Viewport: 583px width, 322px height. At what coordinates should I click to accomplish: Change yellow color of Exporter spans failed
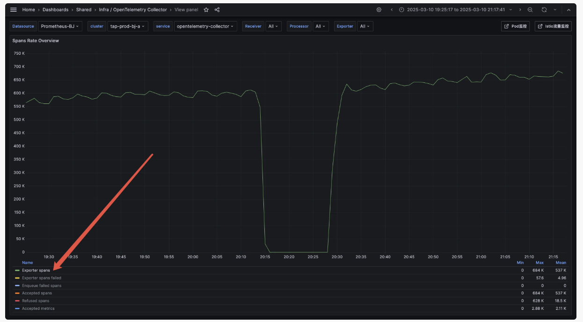click(17, 278)
